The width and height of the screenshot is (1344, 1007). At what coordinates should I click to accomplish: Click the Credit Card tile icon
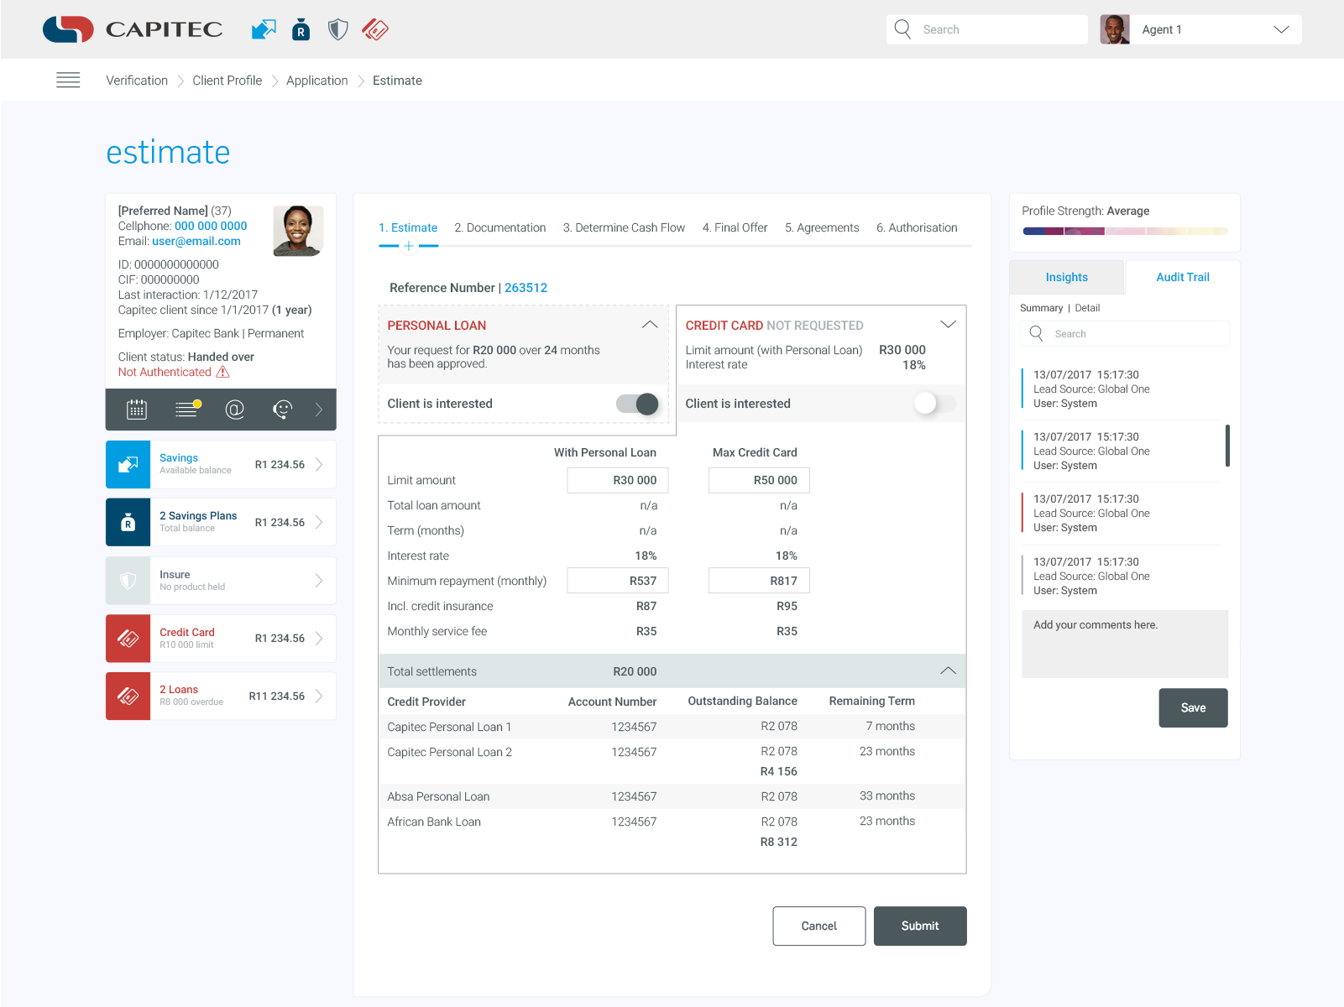click(128, 639)
